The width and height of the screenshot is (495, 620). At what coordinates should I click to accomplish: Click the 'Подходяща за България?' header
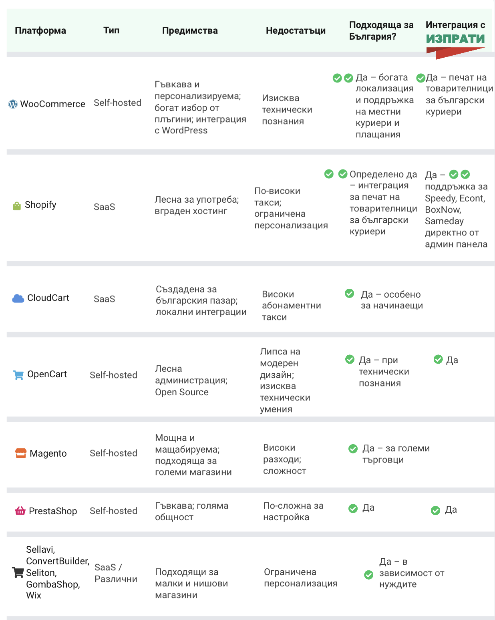coord(381,30)
